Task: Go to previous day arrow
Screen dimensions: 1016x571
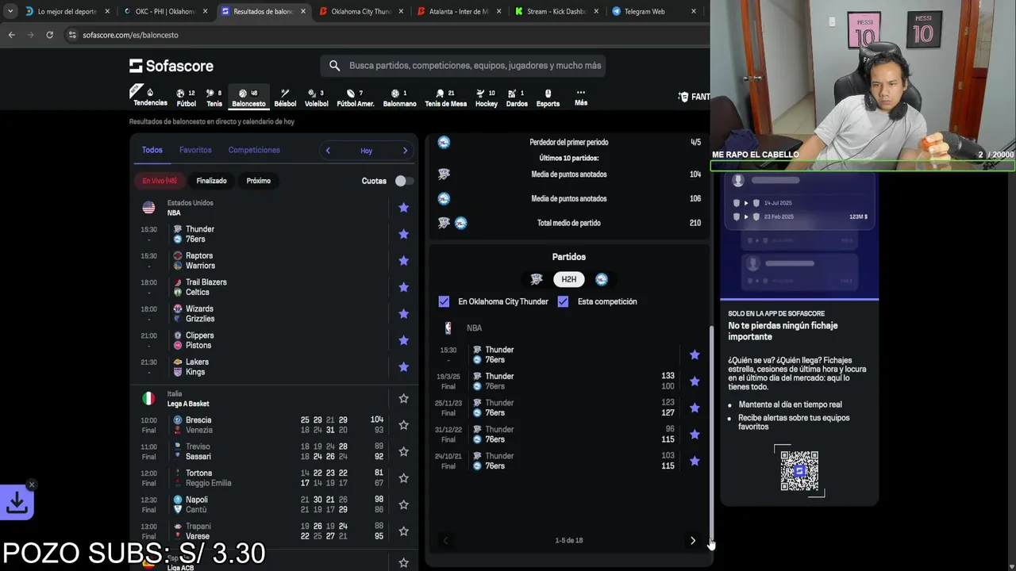Action: [328, 151]
